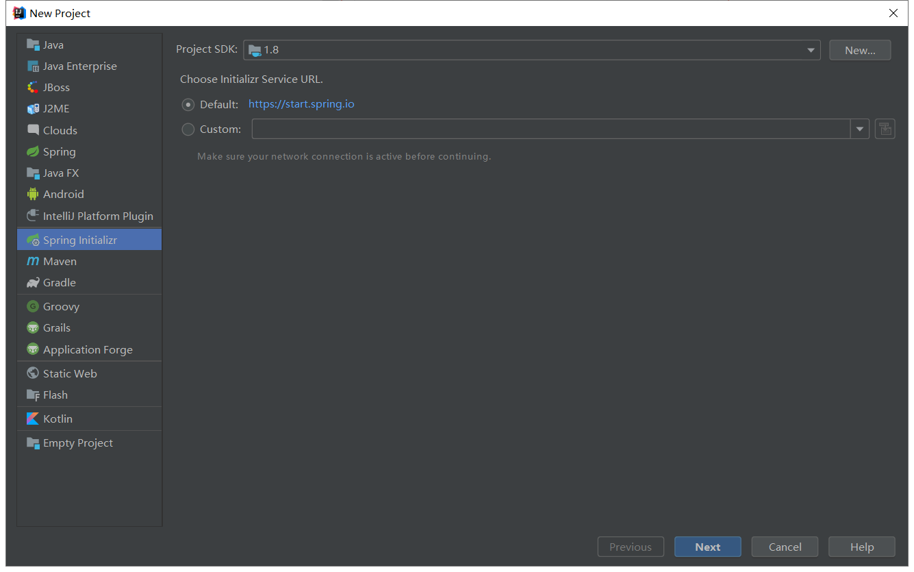This screenshot has height=572, width=914.
Task: Click the Android robot icon
Action: tap(33, 194)
